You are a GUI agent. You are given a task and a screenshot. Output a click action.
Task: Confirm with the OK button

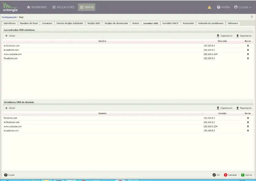click(x=216, y=175)
